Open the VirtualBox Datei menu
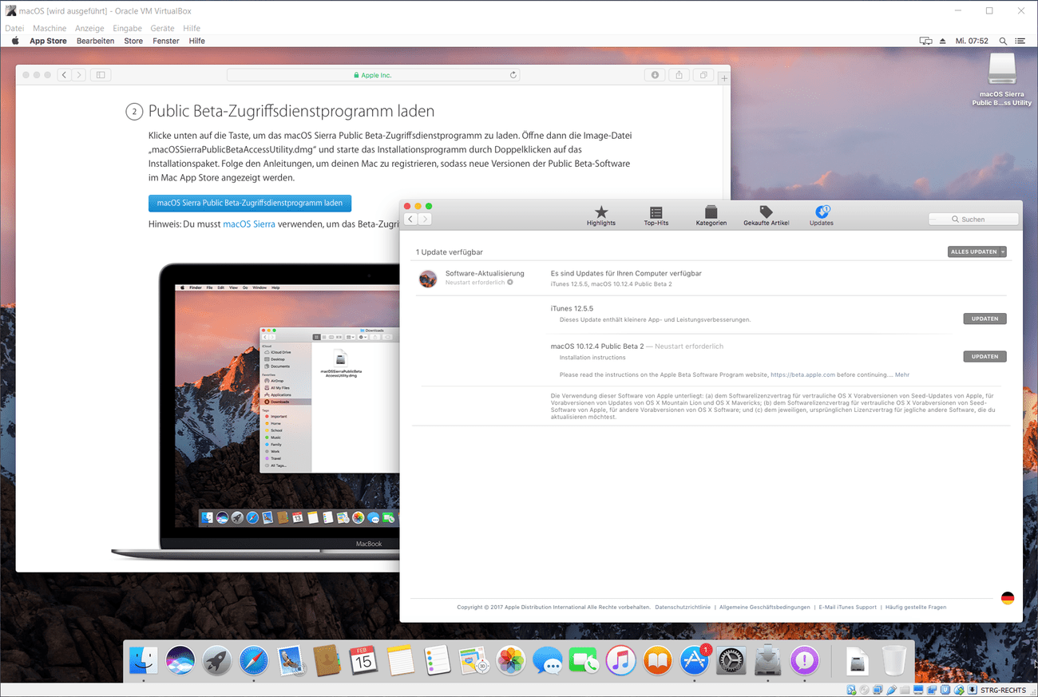The width and height of the screenshot is (1038, 697). click(14, 28)
